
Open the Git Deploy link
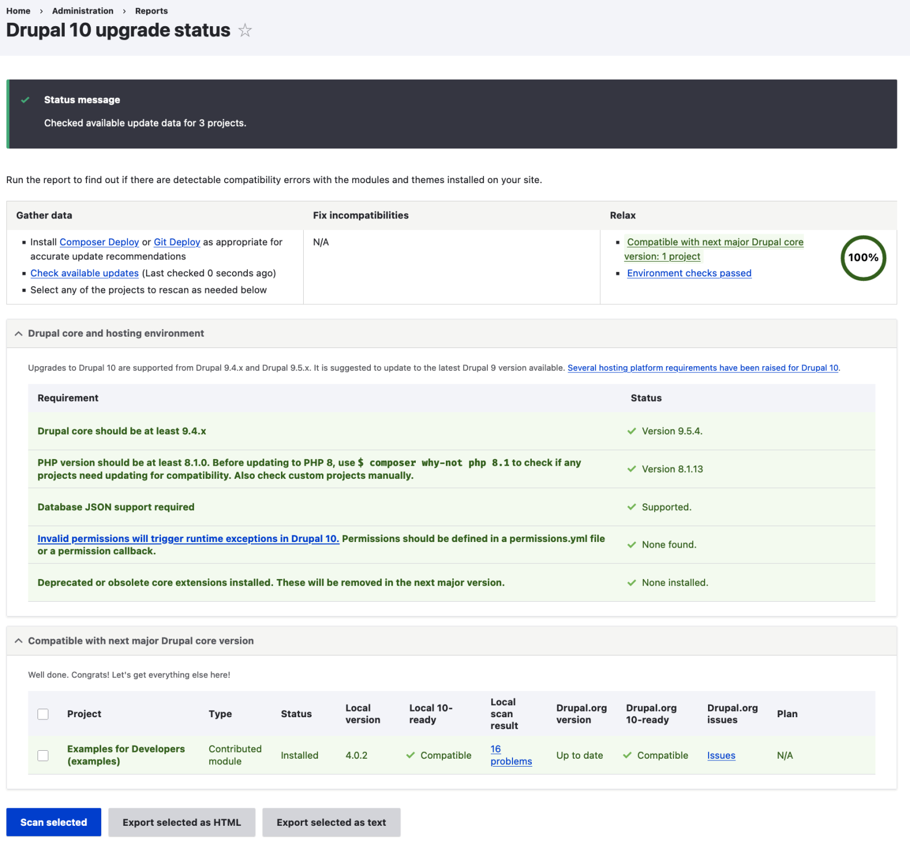[x=176, y=242]
